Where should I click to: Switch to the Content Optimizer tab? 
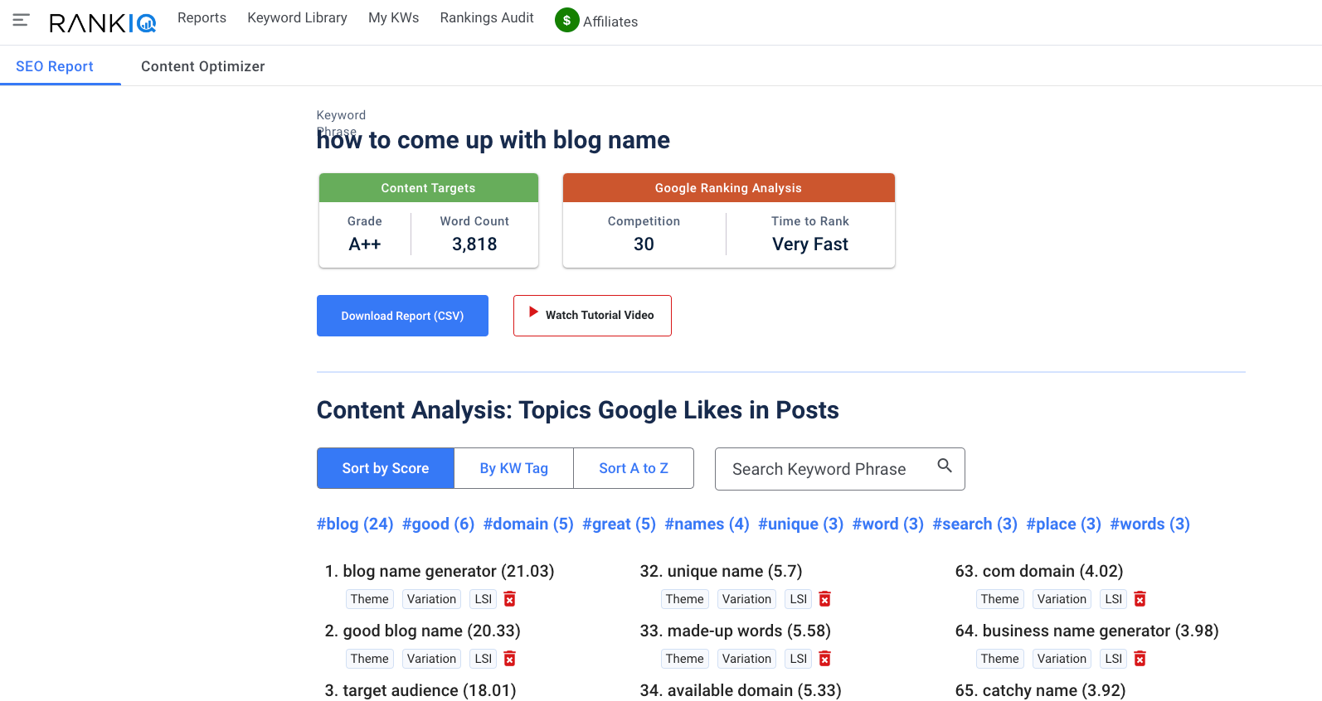coord(202,65)
